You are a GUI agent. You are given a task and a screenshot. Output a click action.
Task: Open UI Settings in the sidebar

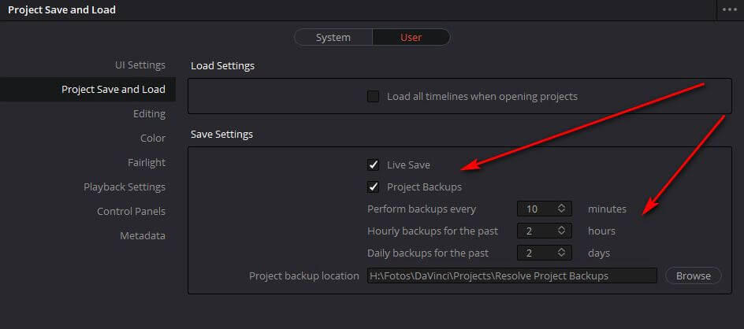[140, 65]
